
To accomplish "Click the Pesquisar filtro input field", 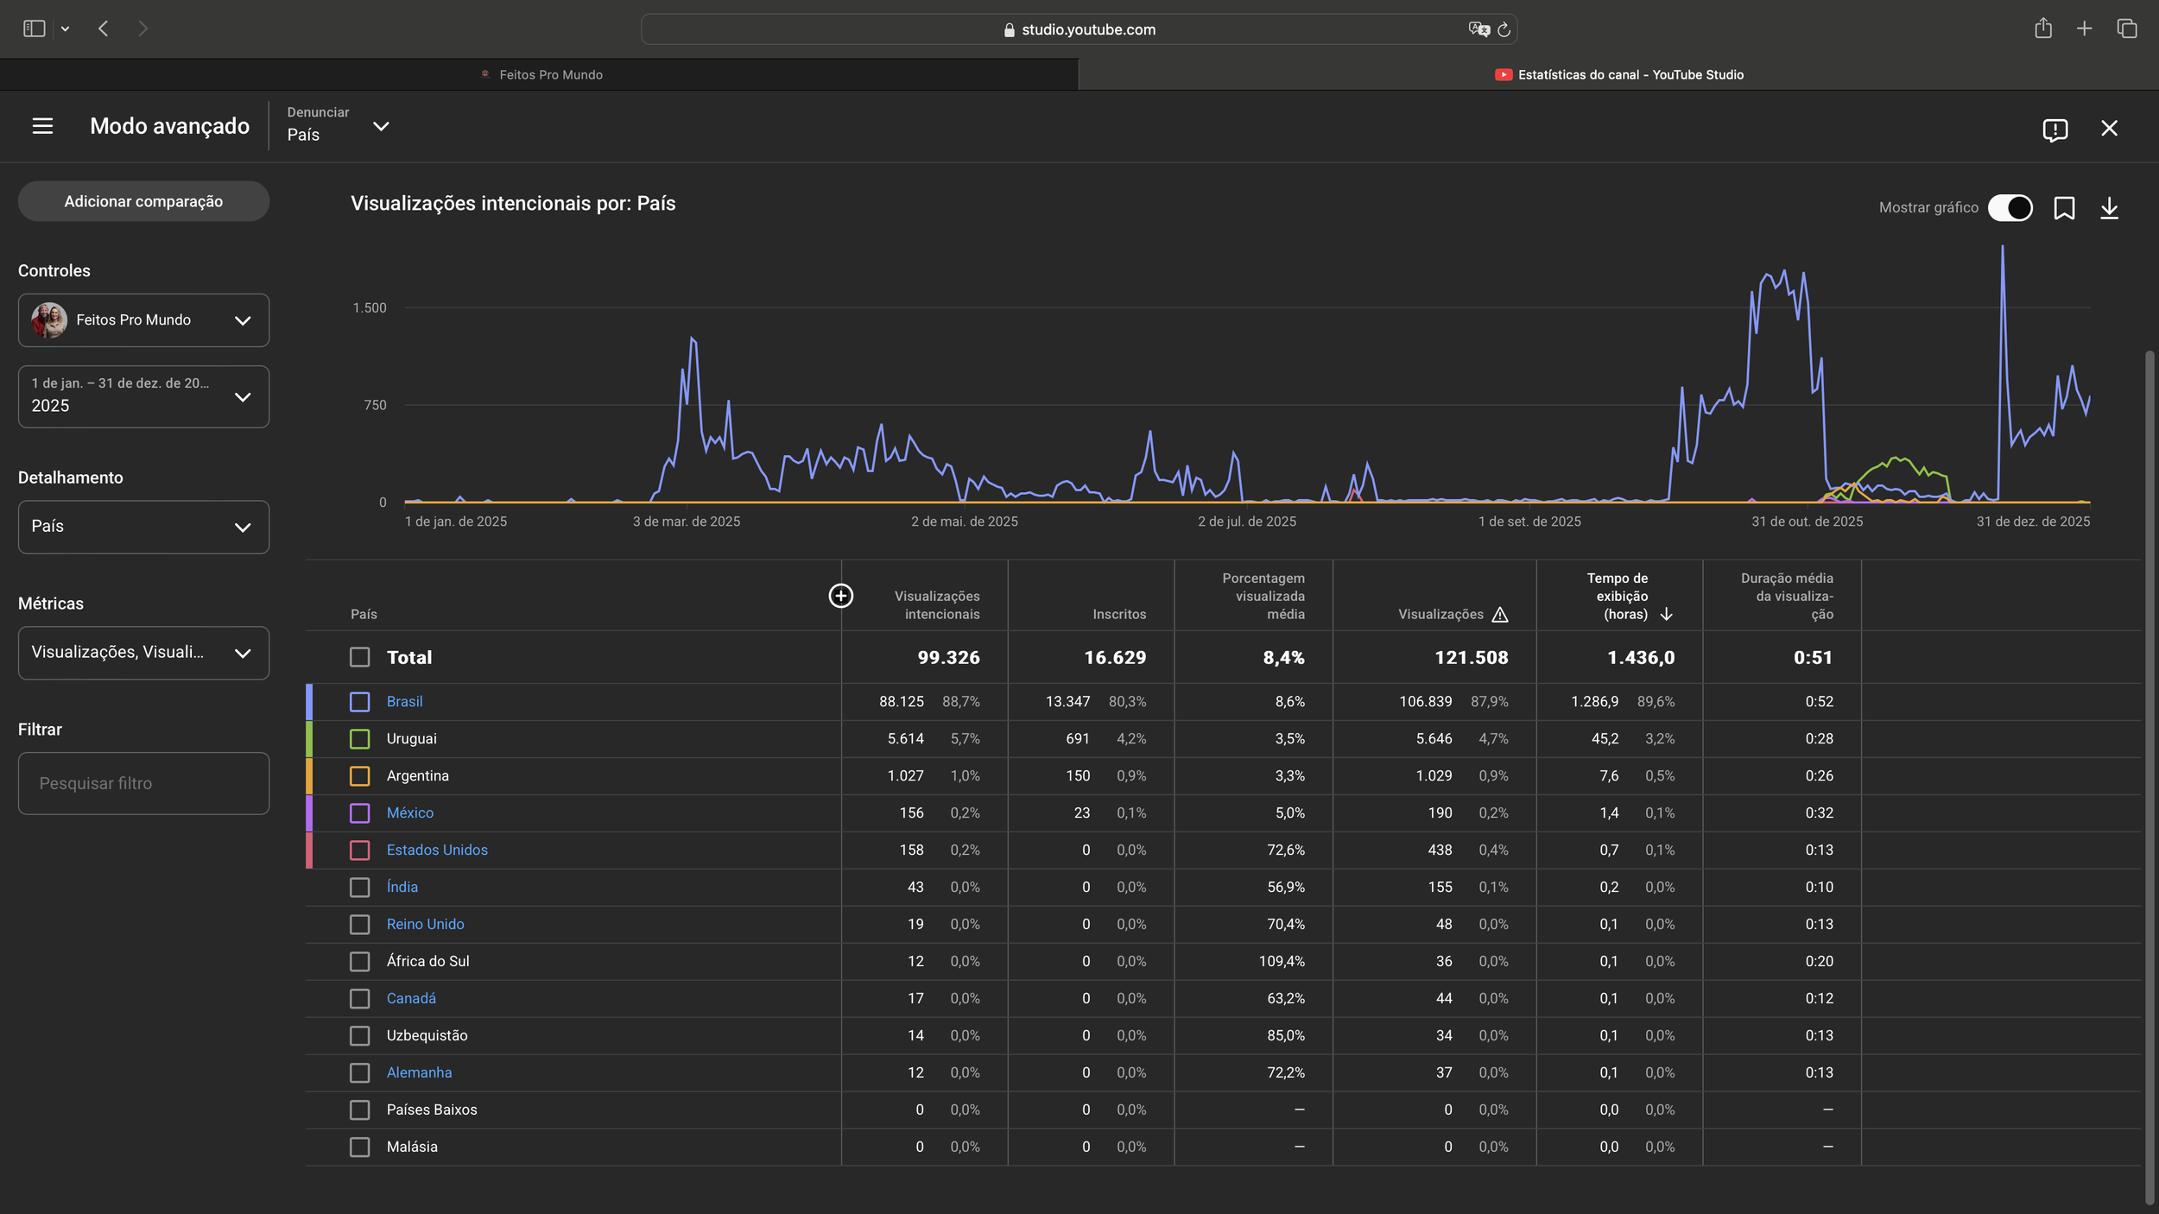I will (x=143, y=783).
